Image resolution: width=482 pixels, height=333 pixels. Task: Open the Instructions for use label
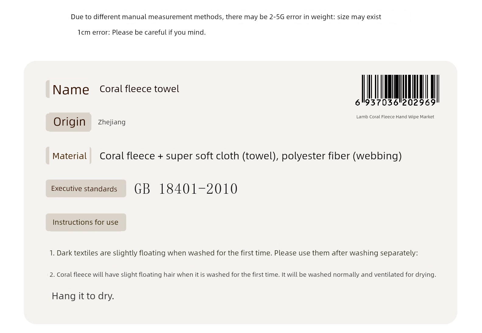86,222
